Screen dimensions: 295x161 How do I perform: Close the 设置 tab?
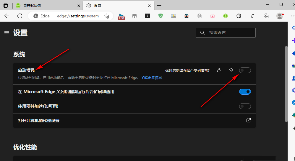[149, 6]
